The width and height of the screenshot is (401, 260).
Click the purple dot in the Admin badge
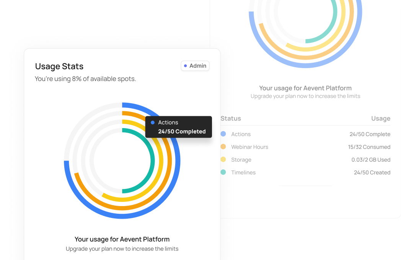(x=186, y=66)
